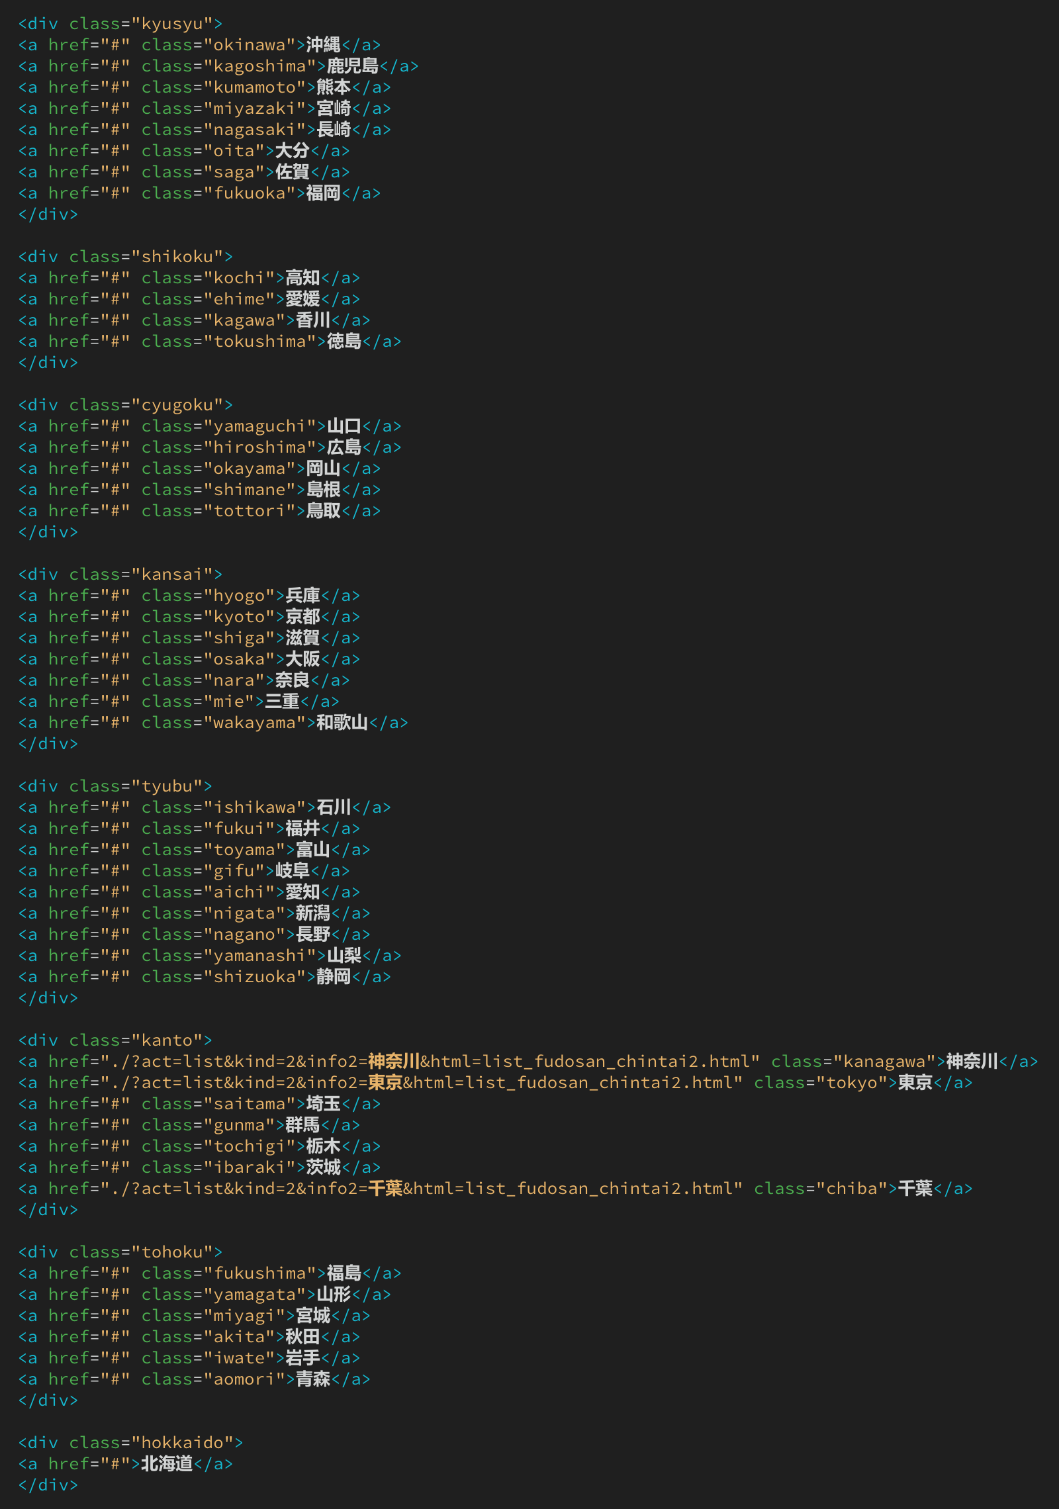Screen dimensions: 1059x1509
Task: Click the okinawa 沖縄 anchor line
Action: pos(199,45)
